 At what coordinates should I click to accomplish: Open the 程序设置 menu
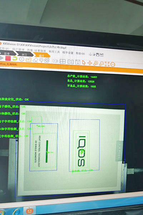pyautogui.click(x=68, y=53)
